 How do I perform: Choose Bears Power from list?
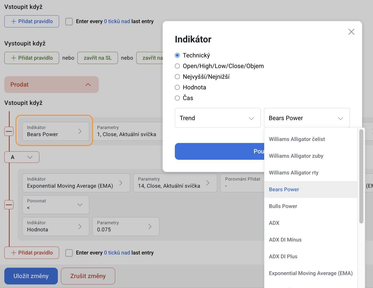311,189
